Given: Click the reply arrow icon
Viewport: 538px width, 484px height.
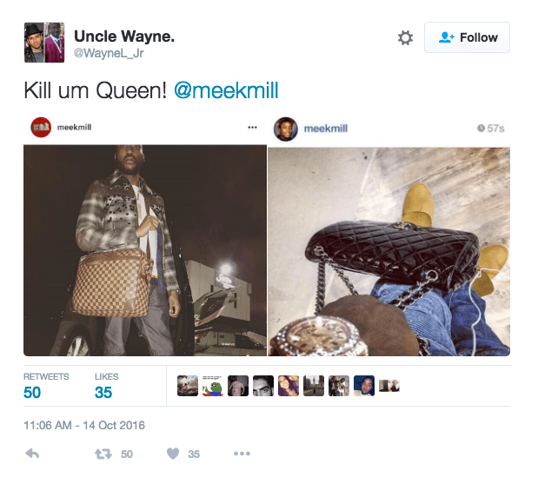Looking at the screenshot, I should [x=32, y=454].
